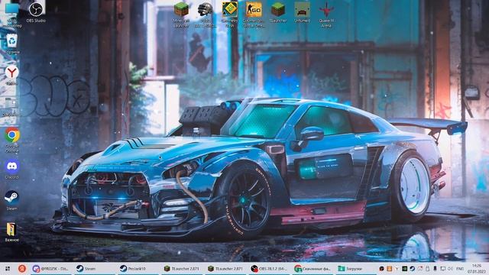Open the OBS Studio desktop shortcut

click(36, 12)
